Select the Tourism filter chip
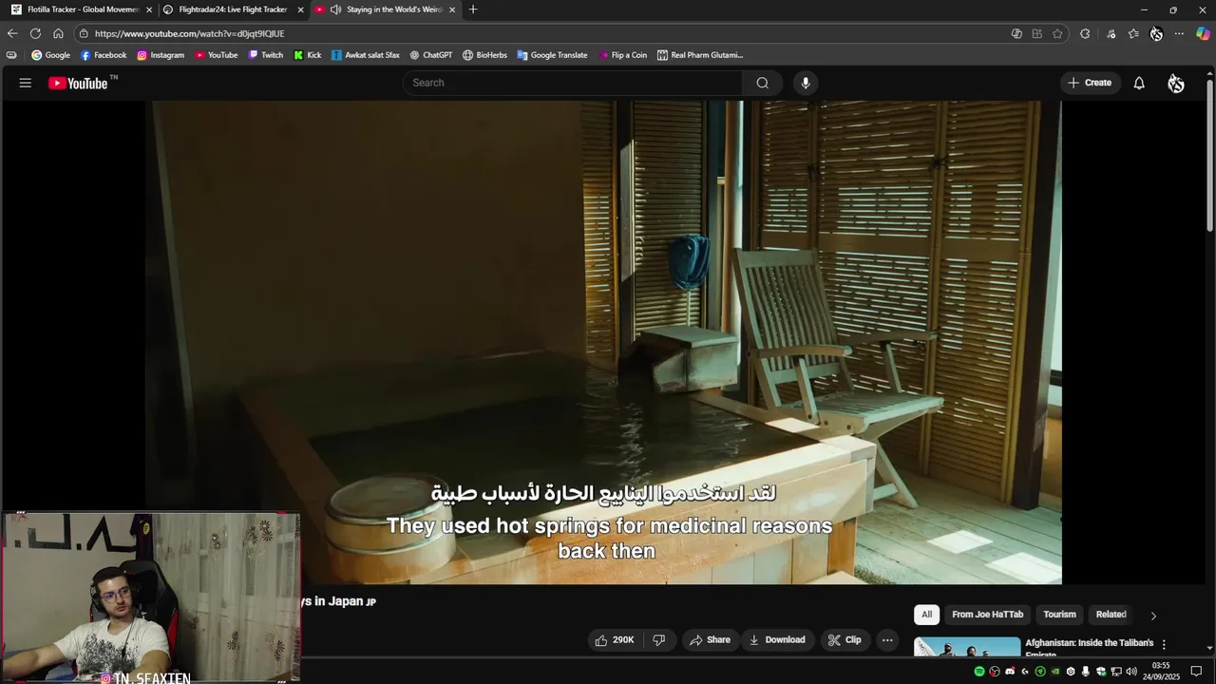The image size is (1216, 684). [x=1059, y=615]
